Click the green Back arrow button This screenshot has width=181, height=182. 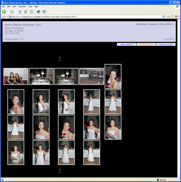[4, 12]
